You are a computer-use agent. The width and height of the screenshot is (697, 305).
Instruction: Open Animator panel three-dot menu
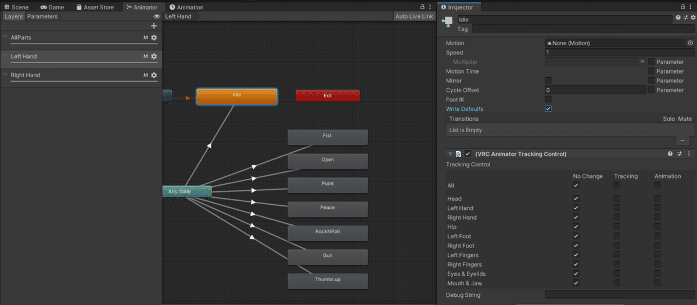pyautogui.click(x=431, y=7)
